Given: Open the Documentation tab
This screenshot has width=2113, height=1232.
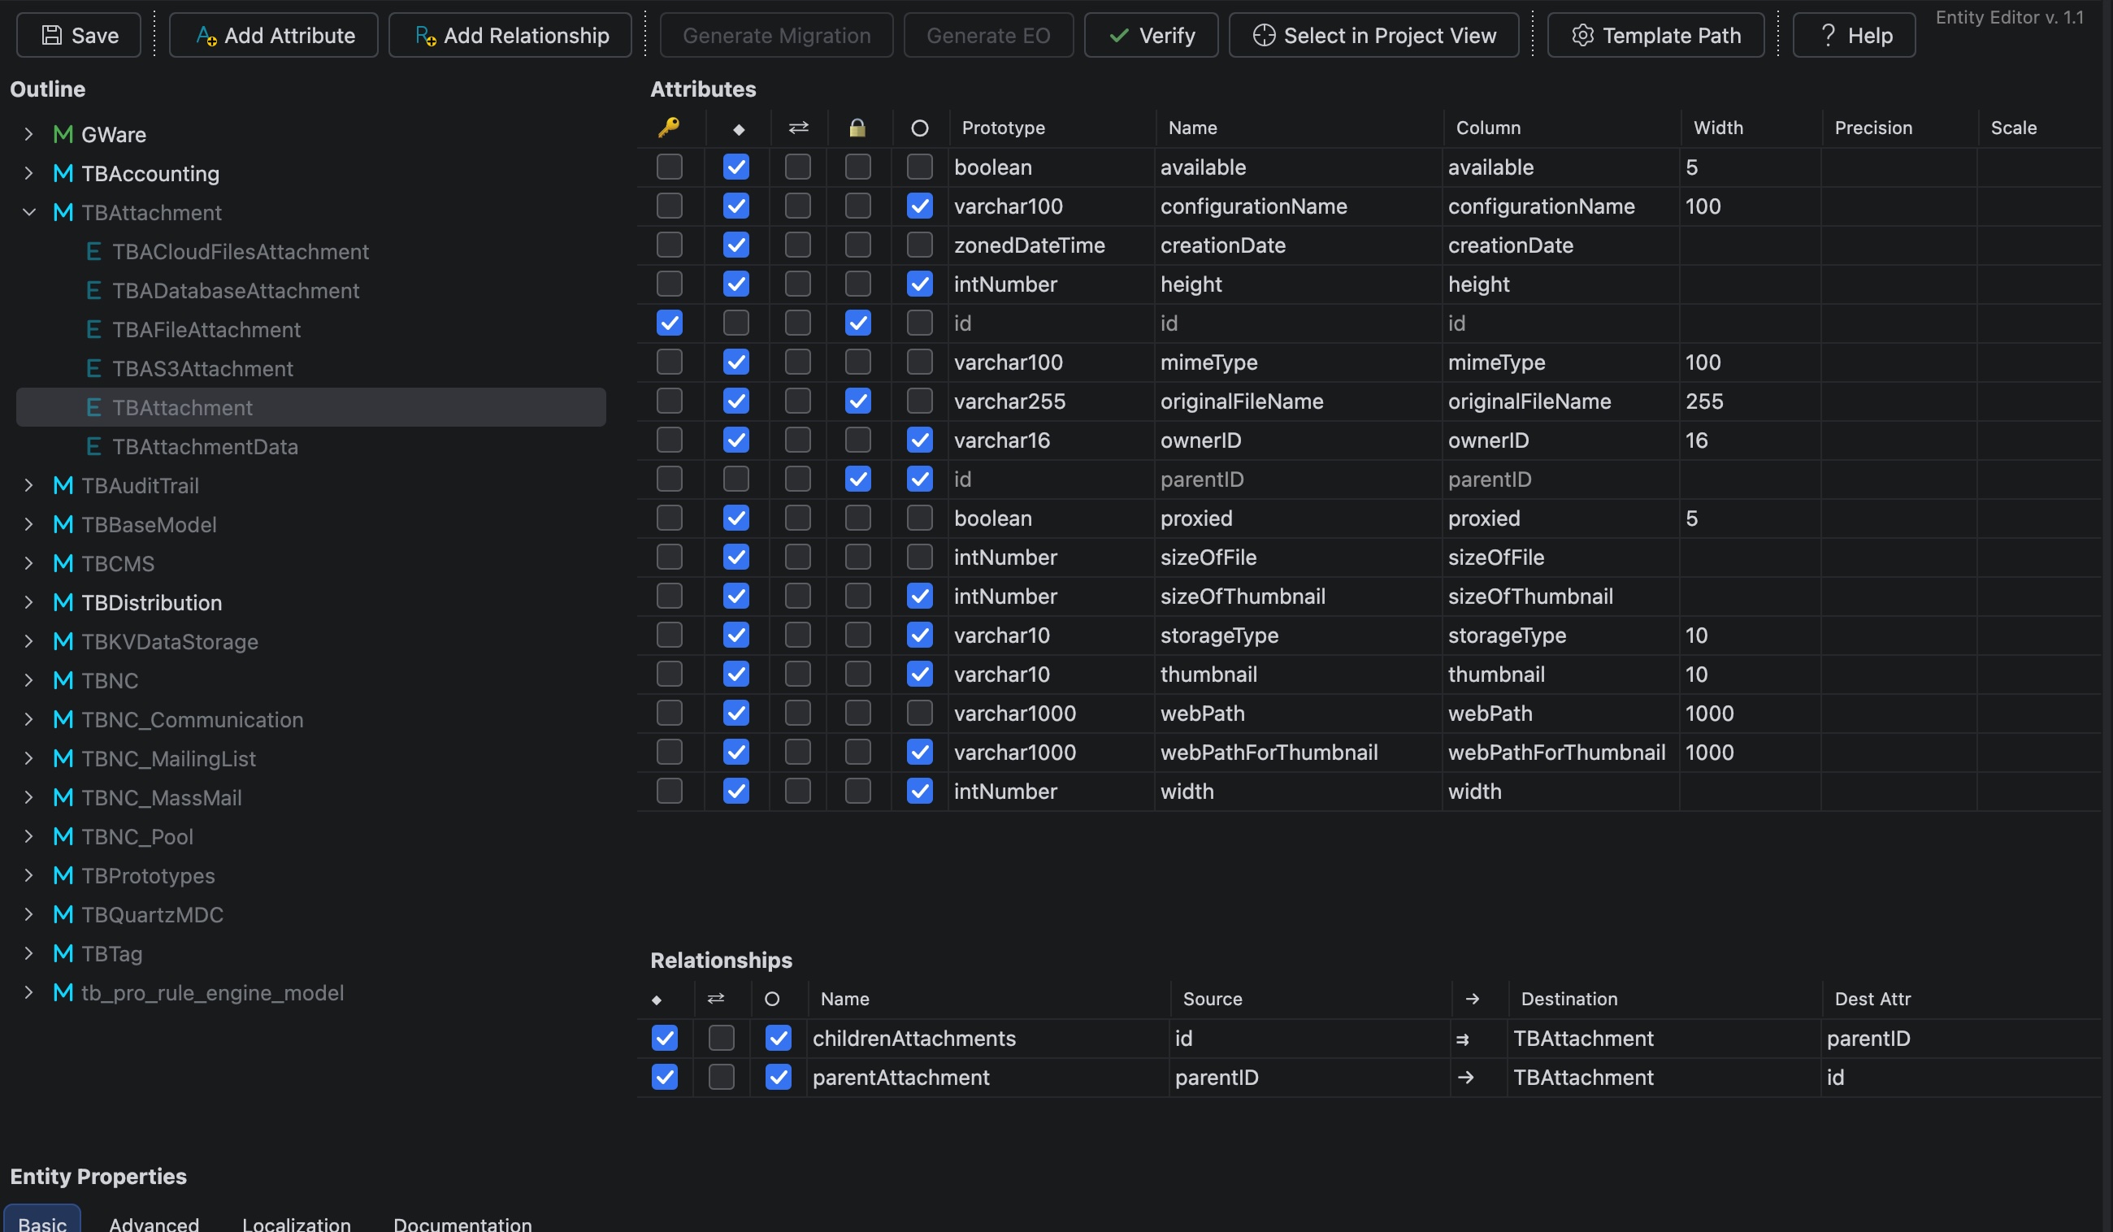Looking at the screenshot, I should tap(463, 1224).
